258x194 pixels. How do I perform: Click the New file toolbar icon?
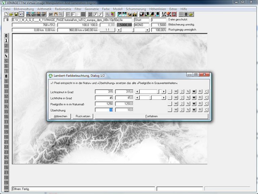tap(6, 14)
